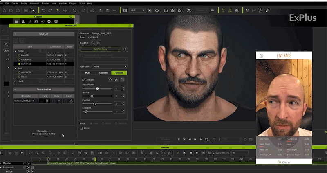Open the Render menu
Viewport: 327px width, 173px height.
pos(45,4)
